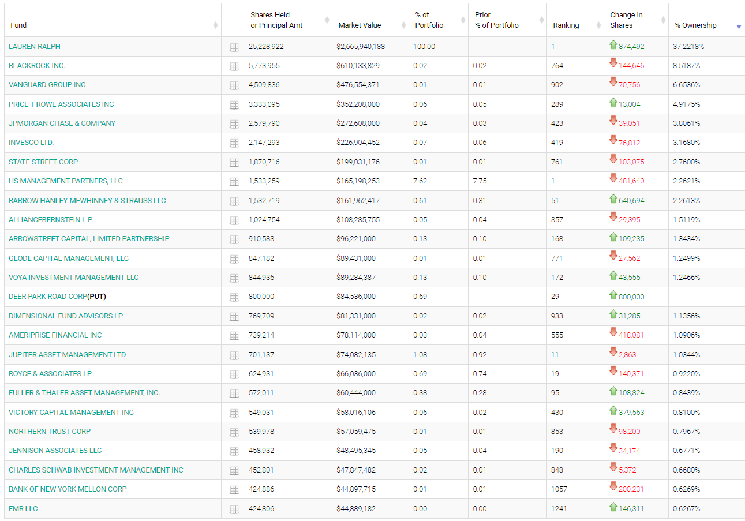Sort by Prior % of Portfolio
Viewport: 745px width, 521px height.
pos(507,20)
